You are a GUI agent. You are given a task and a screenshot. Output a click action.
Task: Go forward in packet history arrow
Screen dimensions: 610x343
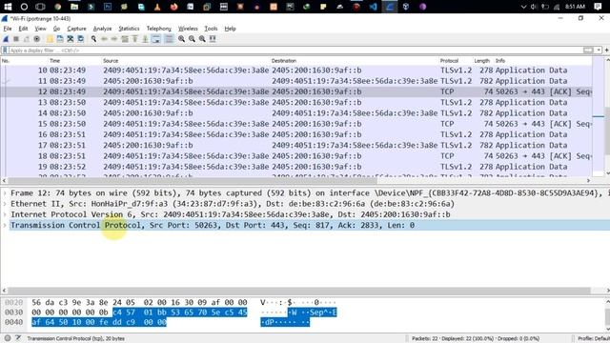tap(114, 39)
